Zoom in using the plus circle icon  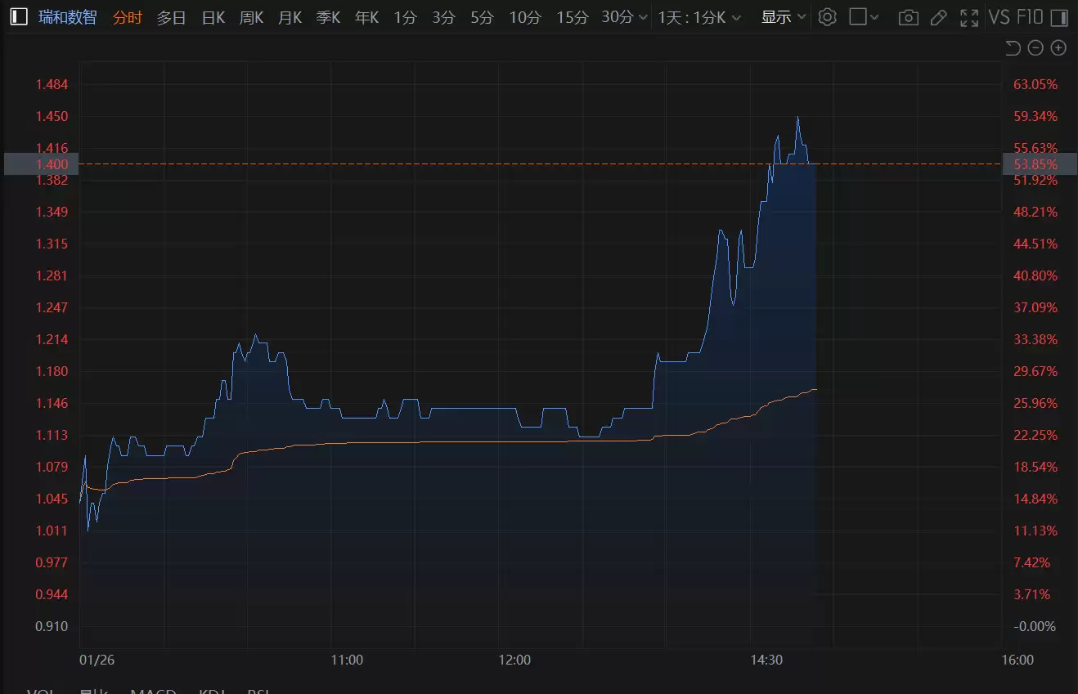tap(1058, 48)
